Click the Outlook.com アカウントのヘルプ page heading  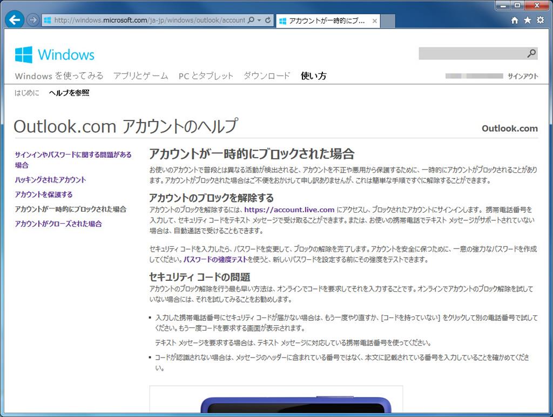tap(126, 126)
